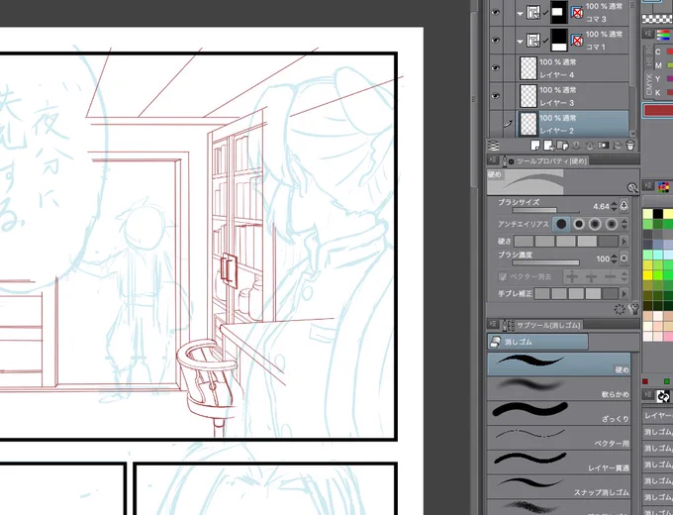Open the サブツール[消しゴム] tab
This screenshot has width=673, height=515.
click(x=542, y=325)
